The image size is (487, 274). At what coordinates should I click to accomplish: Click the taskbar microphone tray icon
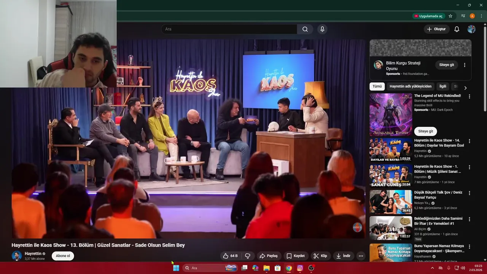coord(449,268)
